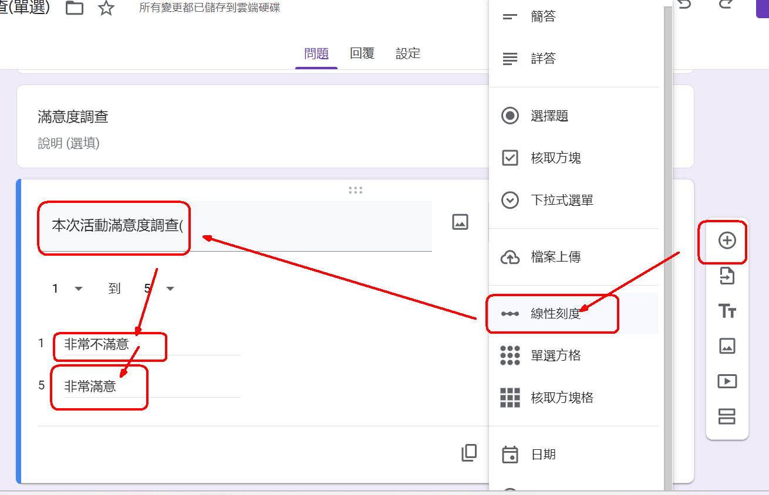This screenshot has height=495, width=769.
Task: Add a title and description block
Action: pos(727,311)
